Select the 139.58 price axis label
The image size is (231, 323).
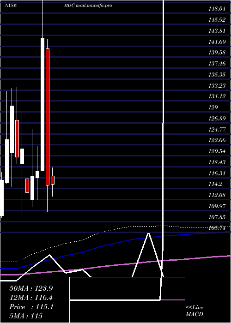(217, 53)
